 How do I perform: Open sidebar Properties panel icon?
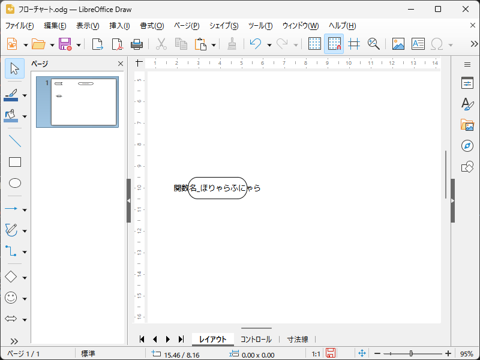(x=467, y=83)
